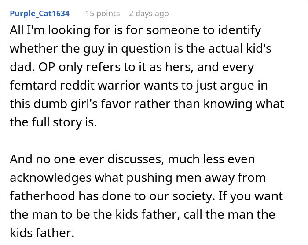Click the phrase 'If you want' at the line end
Viewport: 308px width, 245px height.
click(x=250, y=196)
